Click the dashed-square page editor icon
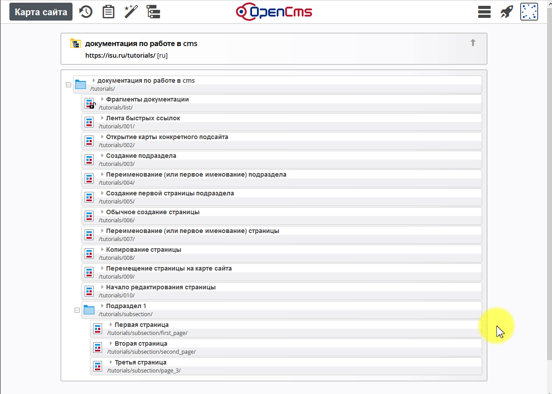 pos(529,12)
